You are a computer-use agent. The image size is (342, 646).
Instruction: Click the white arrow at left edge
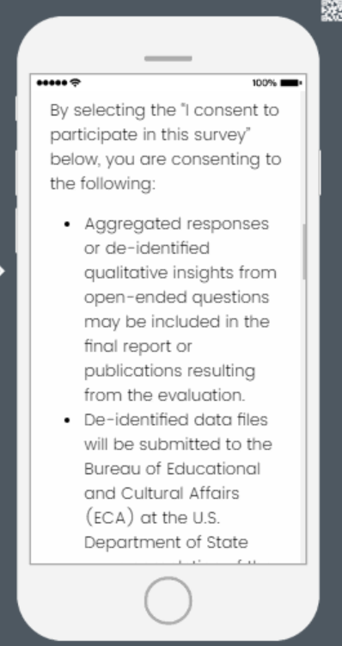pyautogui.click(x=2, y=271)
